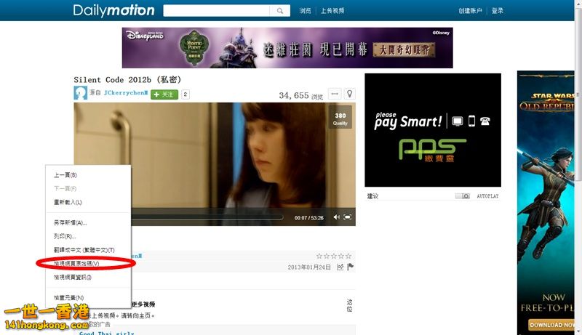
Task: Click the widen player arrow icon
Action: click(335, 94)
